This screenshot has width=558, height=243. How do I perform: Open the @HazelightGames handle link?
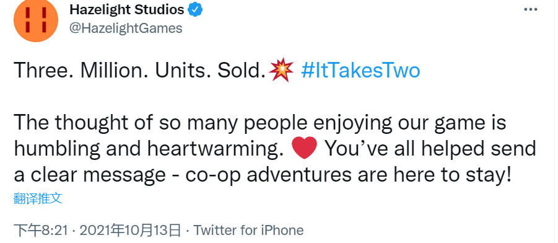coord(126,28)
